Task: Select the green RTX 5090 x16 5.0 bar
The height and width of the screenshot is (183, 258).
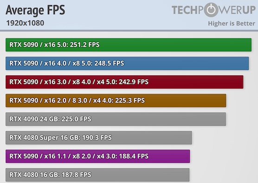Action: click(x=129, y=45)
